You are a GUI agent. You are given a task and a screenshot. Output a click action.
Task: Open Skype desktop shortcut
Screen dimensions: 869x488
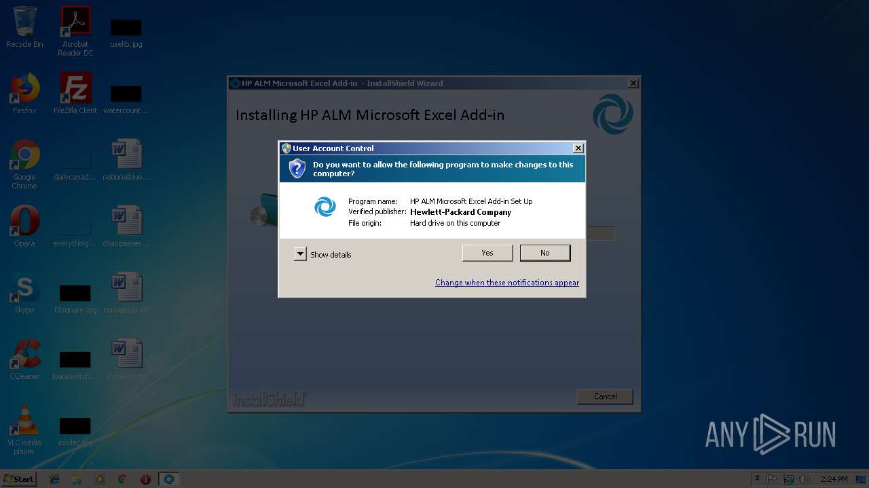[24, 293]
